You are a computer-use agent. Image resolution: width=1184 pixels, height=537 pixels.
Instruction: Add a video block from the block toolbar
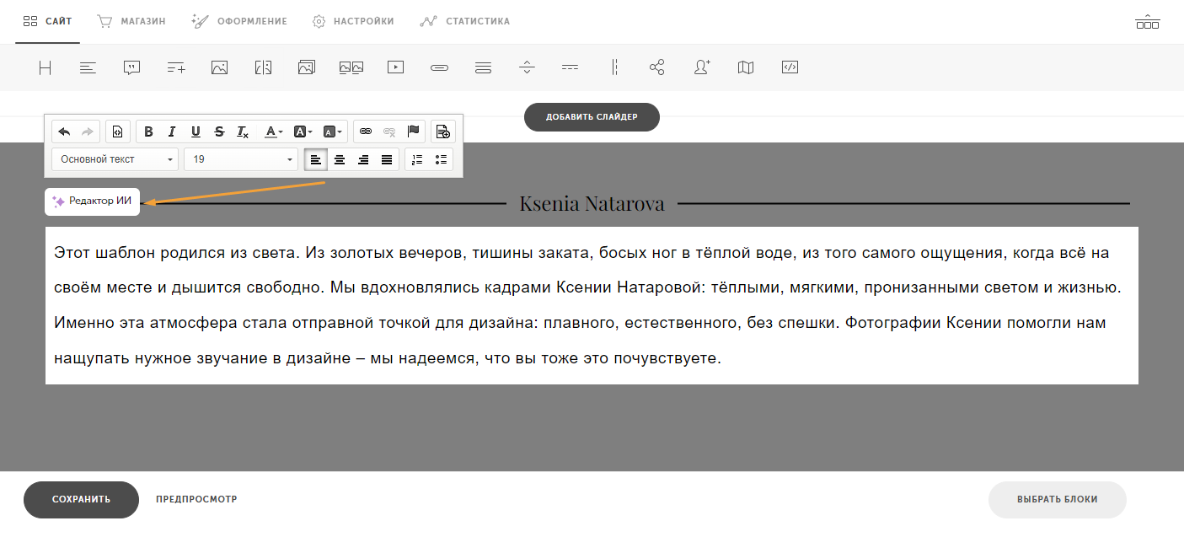[394, 67]
